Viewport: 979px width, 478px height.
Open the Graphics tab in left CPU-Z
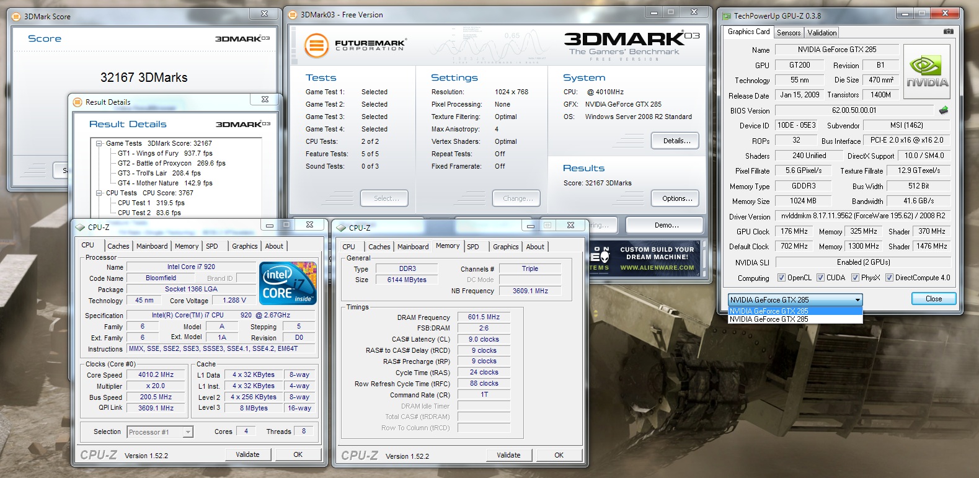point(245,246)
